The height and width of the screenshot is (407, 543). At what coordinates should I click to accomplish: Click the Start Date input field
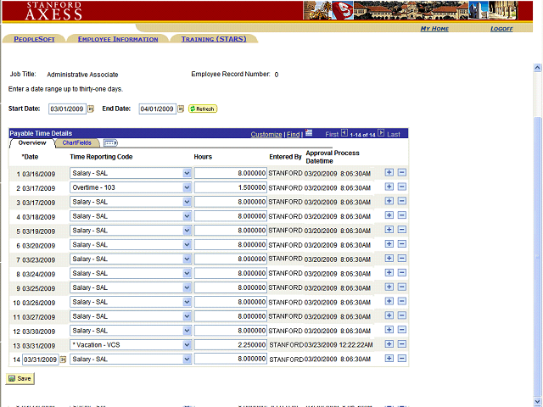[x=66, y=109]
